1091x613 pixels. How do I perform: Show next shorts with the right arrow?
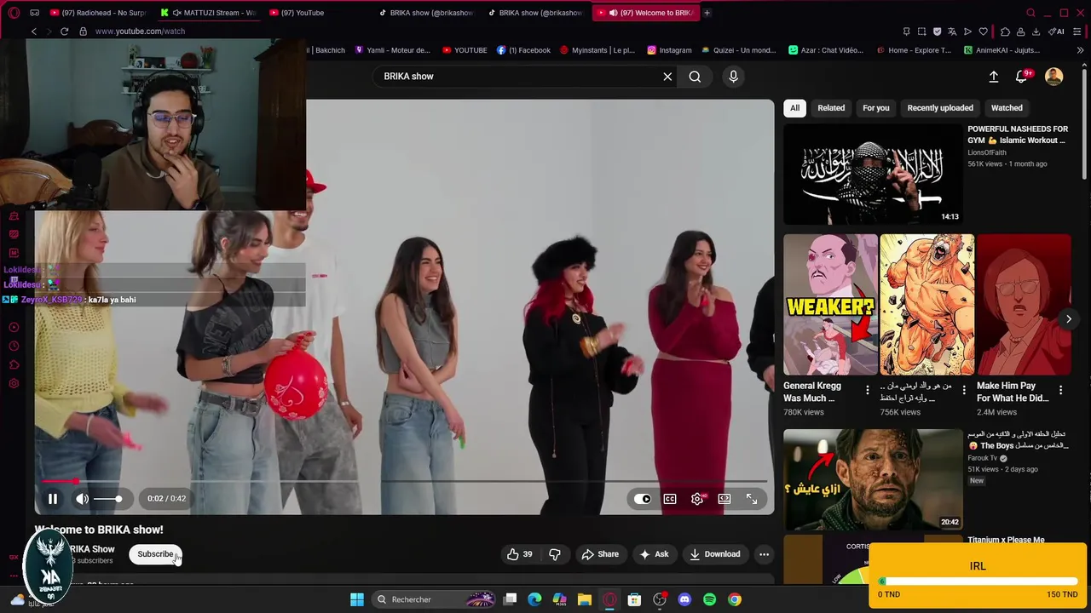click(1068, 319)
